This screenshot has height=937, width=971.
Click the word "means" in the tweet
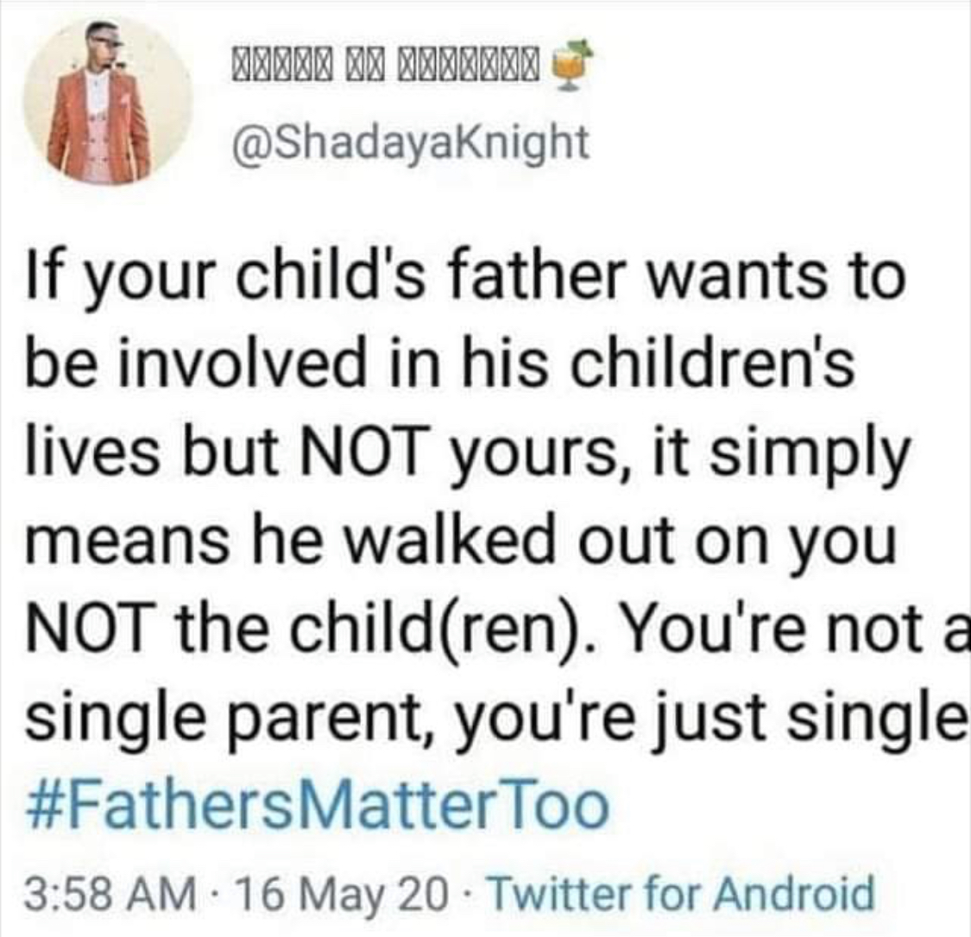click(x=125, y=542)
